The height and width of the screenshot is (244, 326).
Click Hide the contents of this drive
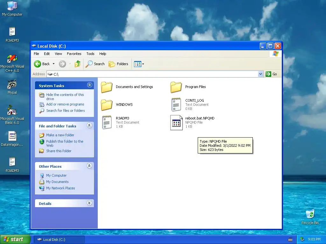coord(65,97)
